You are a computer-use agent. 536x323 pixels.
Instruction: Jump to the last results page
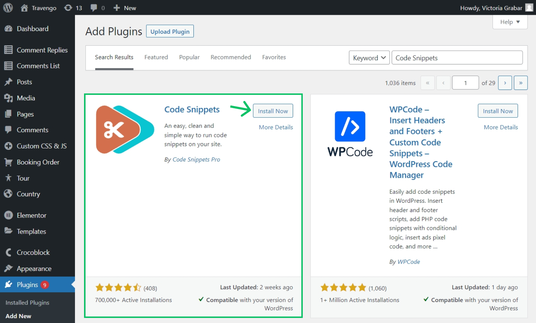pos(521,83)
